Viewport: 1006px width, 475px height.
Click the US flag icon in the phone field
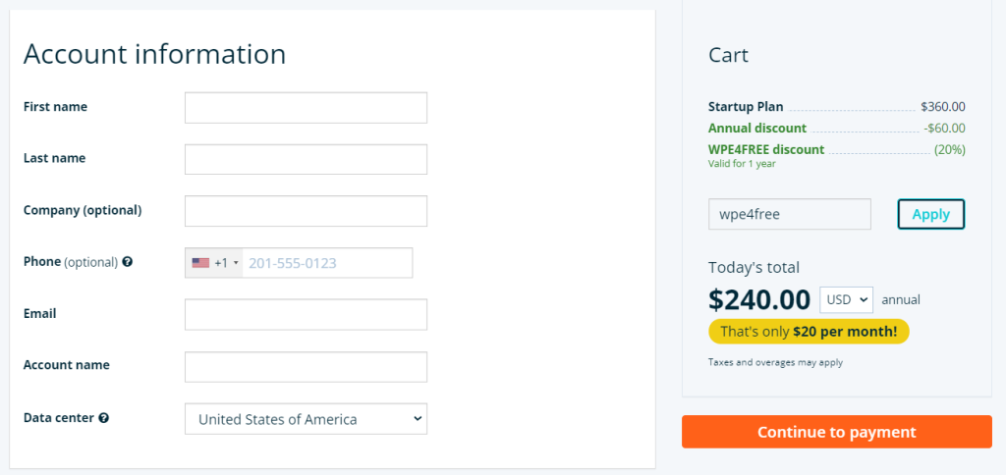[200, 263]
